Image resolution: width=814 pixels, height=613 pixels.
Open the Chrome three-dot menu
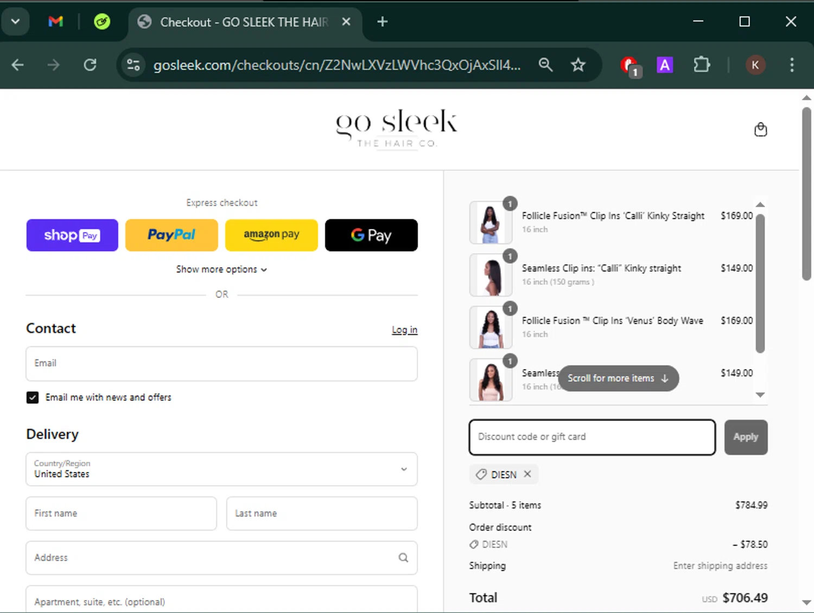click(792, 65)
